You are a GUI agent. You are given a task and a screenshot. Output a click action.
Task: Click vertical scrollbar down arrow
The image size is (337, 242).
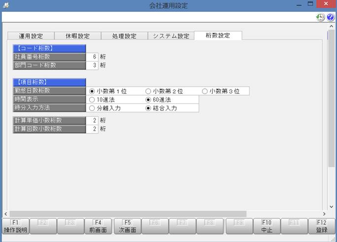332,207
